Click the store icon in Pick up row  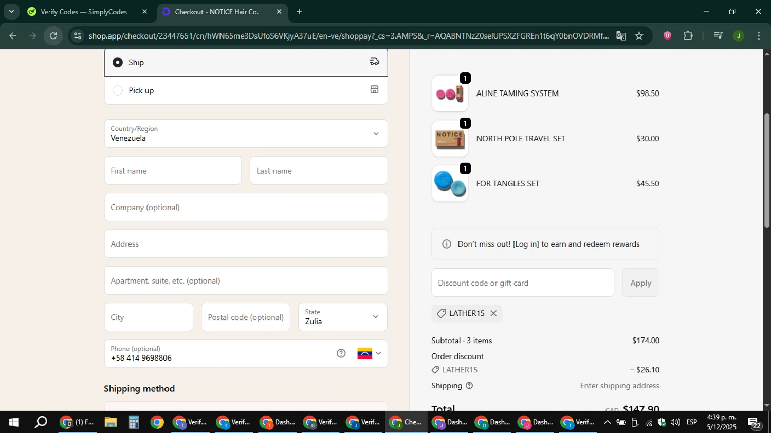coord(375,89)
